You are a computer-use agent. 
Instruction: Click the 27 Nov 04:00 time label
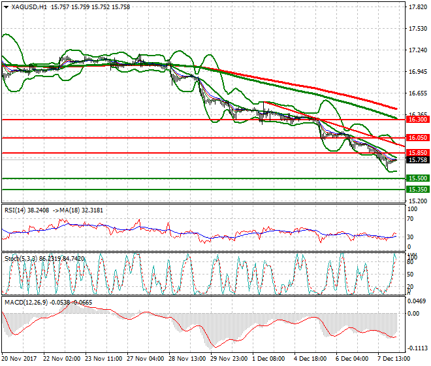tap(146, 359)
